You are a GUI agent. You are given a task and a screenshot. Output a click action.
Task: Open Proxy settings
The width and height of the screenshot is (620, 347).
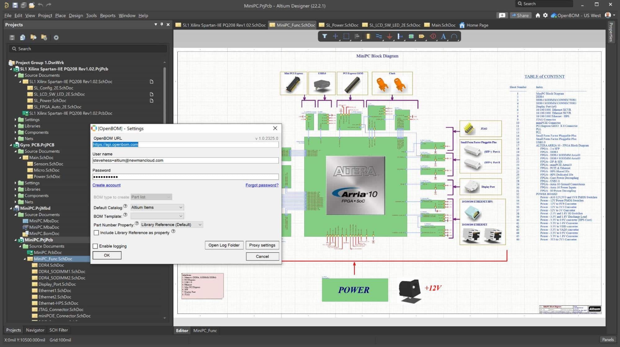click(x=262, y=245)
